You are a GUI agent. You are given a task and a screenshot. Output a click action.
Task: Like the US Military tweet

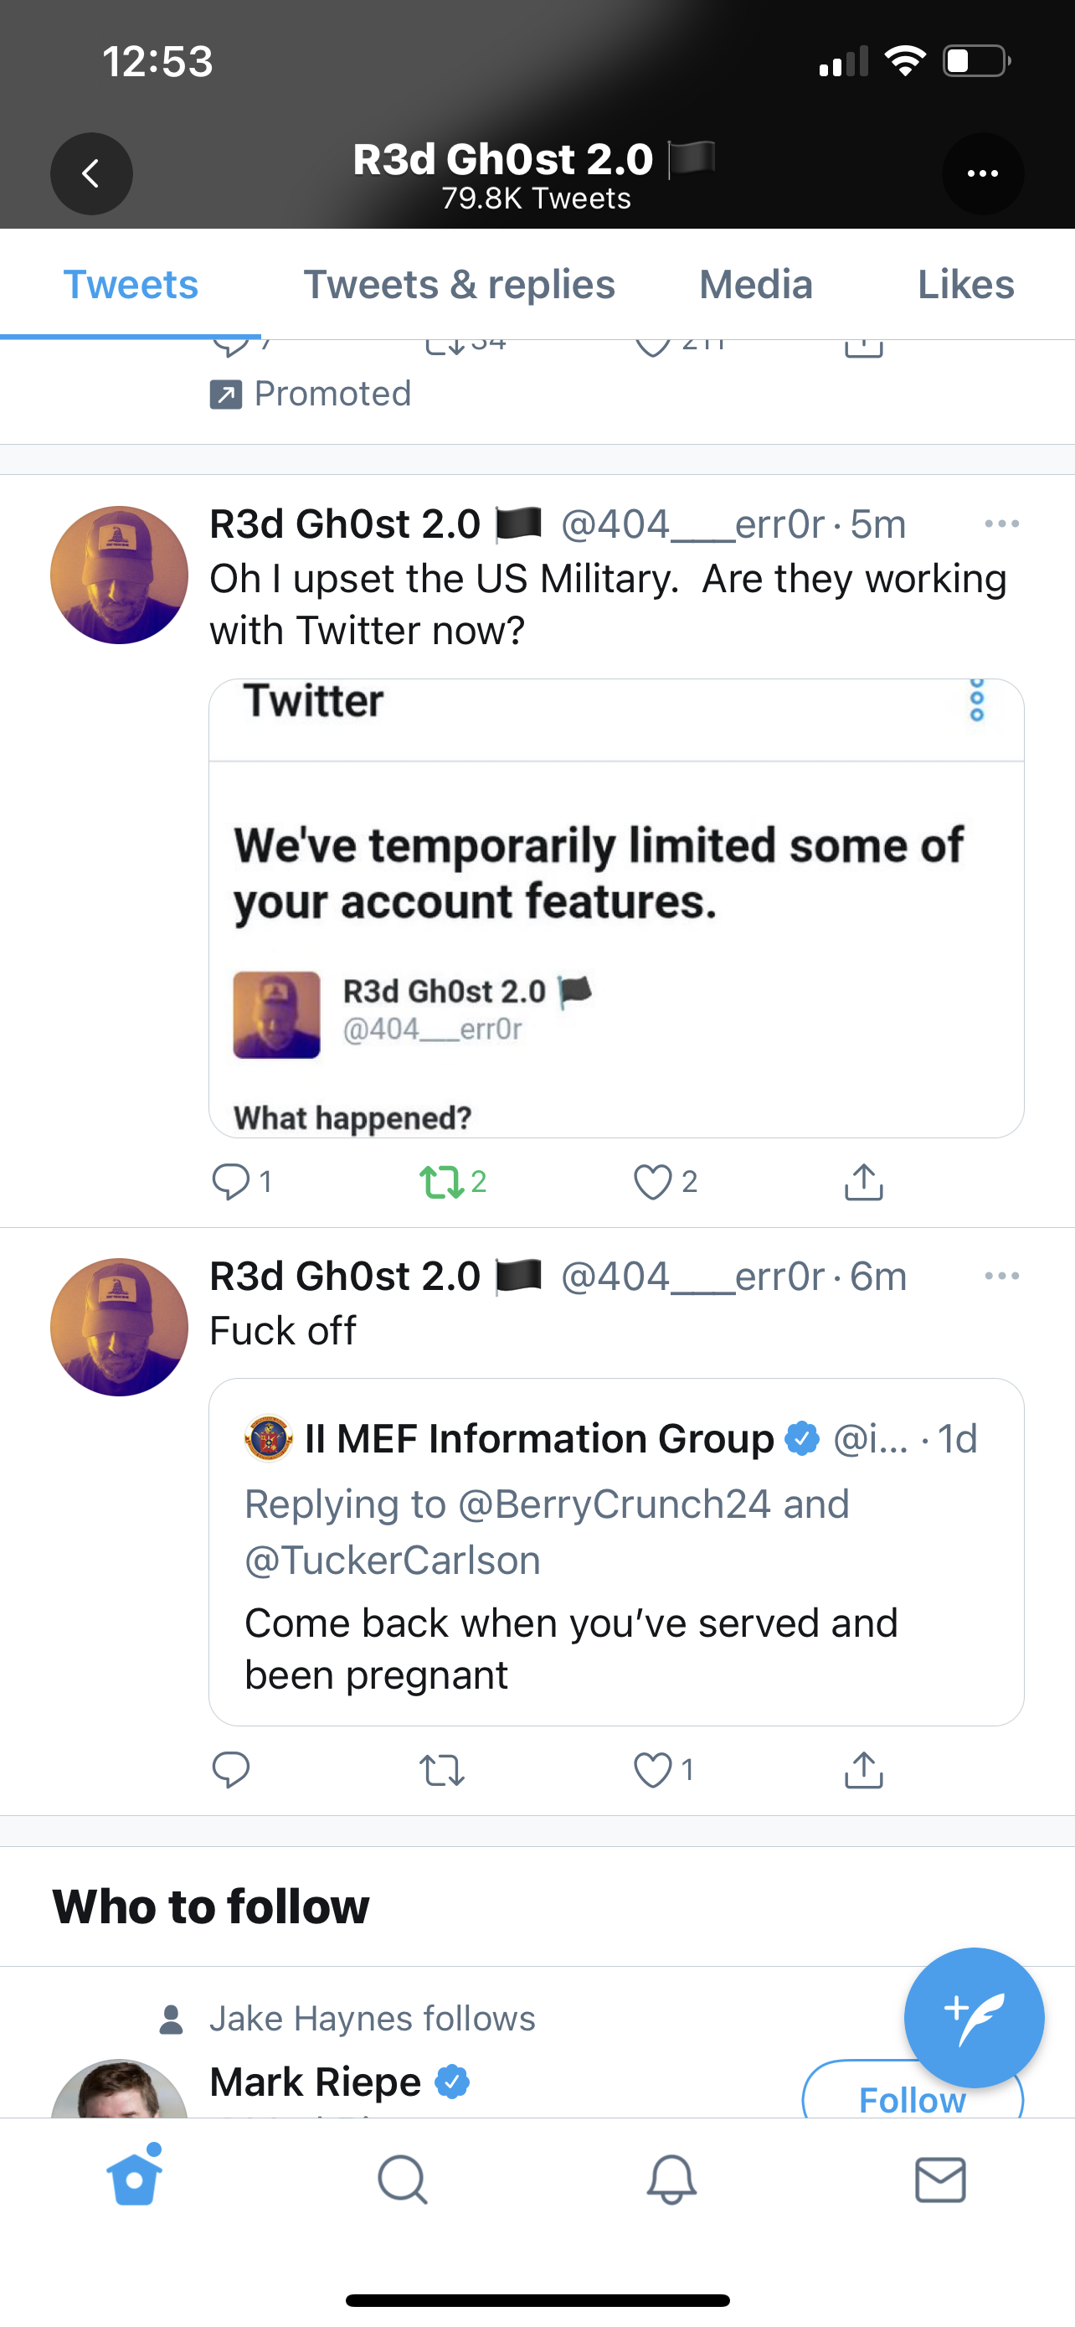tap(652, 1182)
